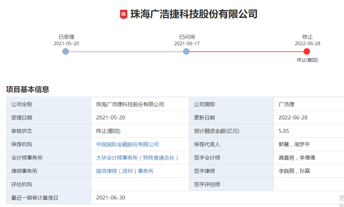
Task: Click the 已受理 timeline dot
Action: (x=66, y=51)
